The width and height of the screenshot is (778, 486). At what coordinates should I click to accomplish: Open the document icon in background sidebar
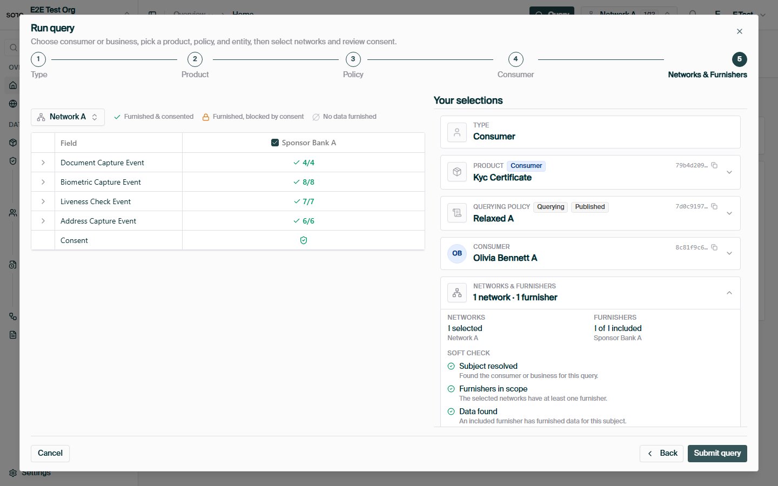pos(13,335)
